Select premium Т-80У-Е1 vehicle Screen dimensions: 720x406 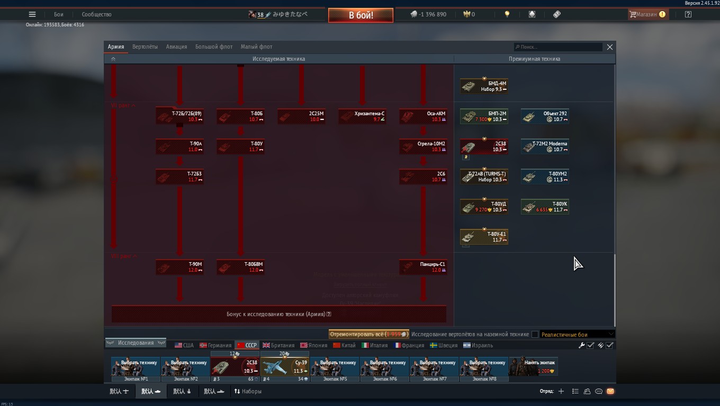pyautogui.click(x=484, y=237)
